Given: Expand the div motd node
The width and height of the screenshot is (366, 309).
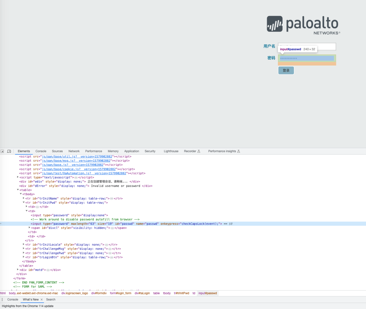Looking at the screenshot, I should coord(18,270).
